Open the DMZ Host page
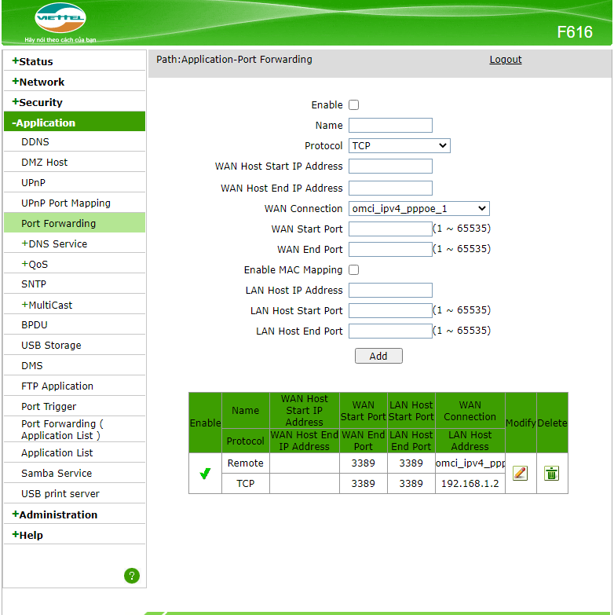This screenshot has width=614, height=615. pos(44,162)
